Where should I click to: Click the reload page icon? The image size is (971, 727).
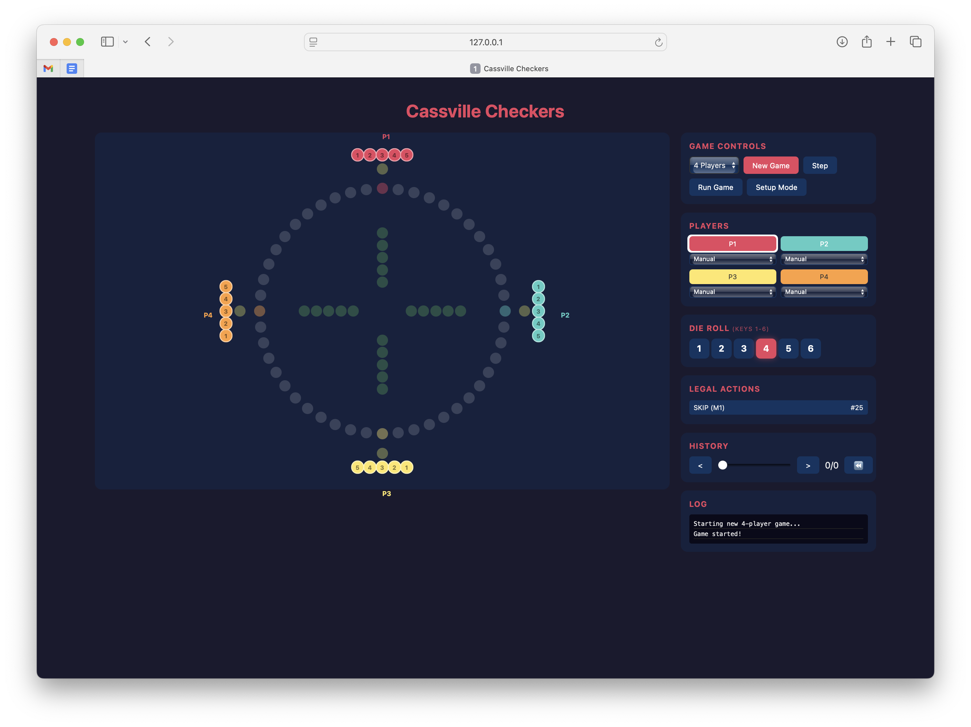click(x=658, y=42)
